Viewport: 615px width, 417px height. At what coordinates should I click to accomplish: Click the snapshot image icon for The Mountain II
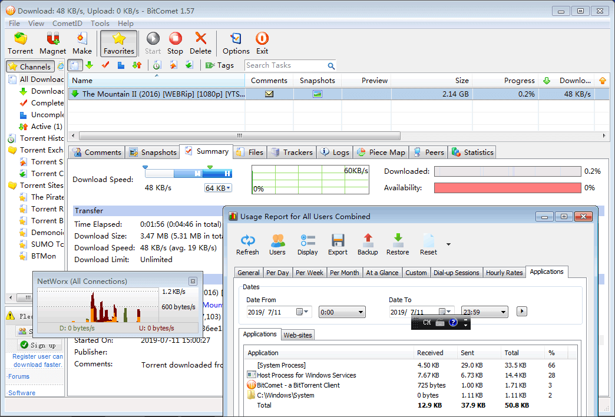click(318, 94)
